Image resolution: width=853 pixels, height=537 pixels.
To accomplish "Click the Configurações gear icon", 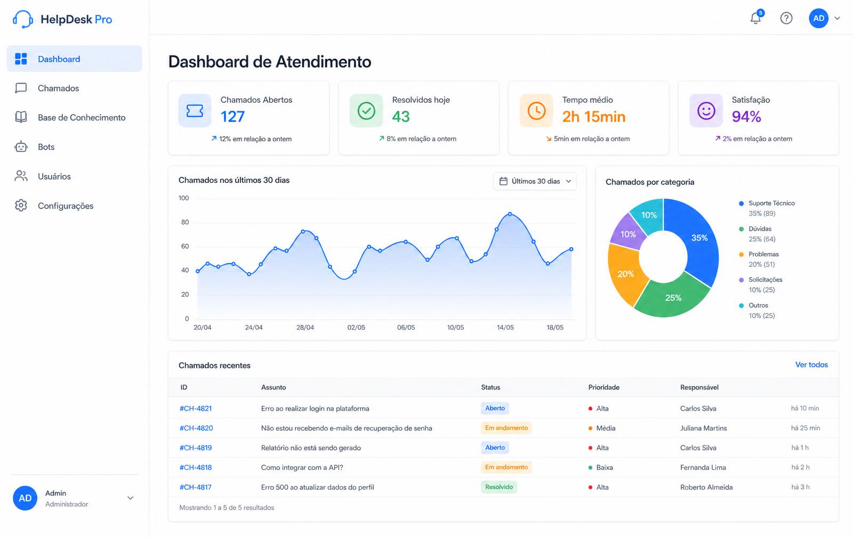I will [x=21, y=206].
